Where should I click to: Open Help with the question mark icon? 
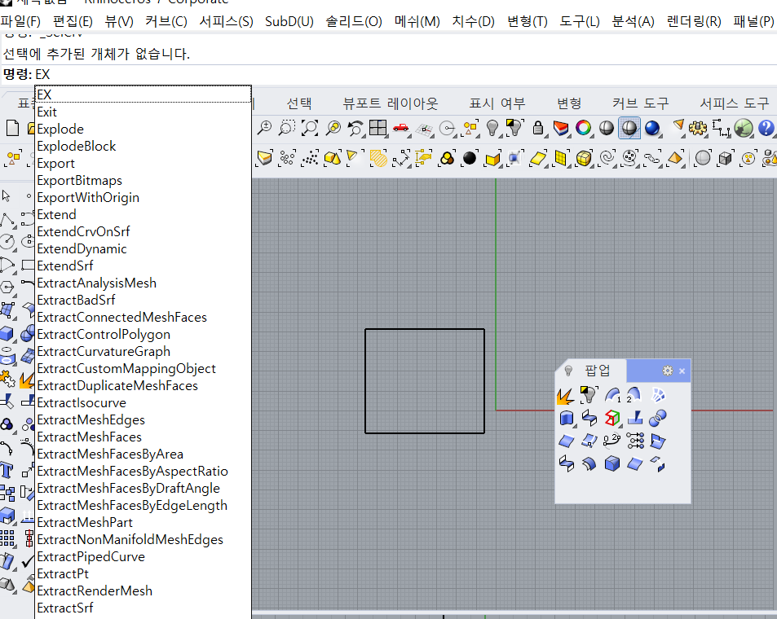coord(766,128)
